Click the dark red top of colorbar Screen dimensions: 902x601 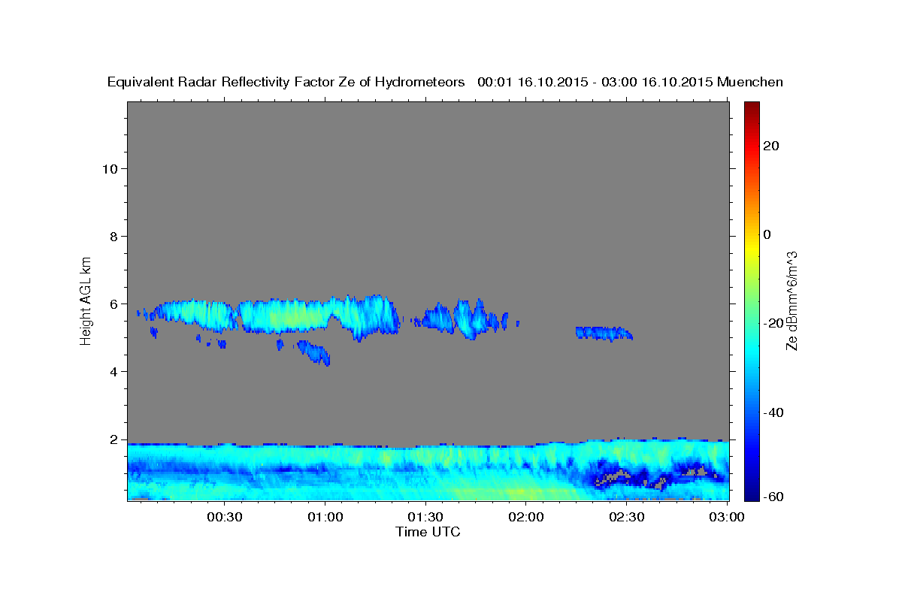[751, 109]
